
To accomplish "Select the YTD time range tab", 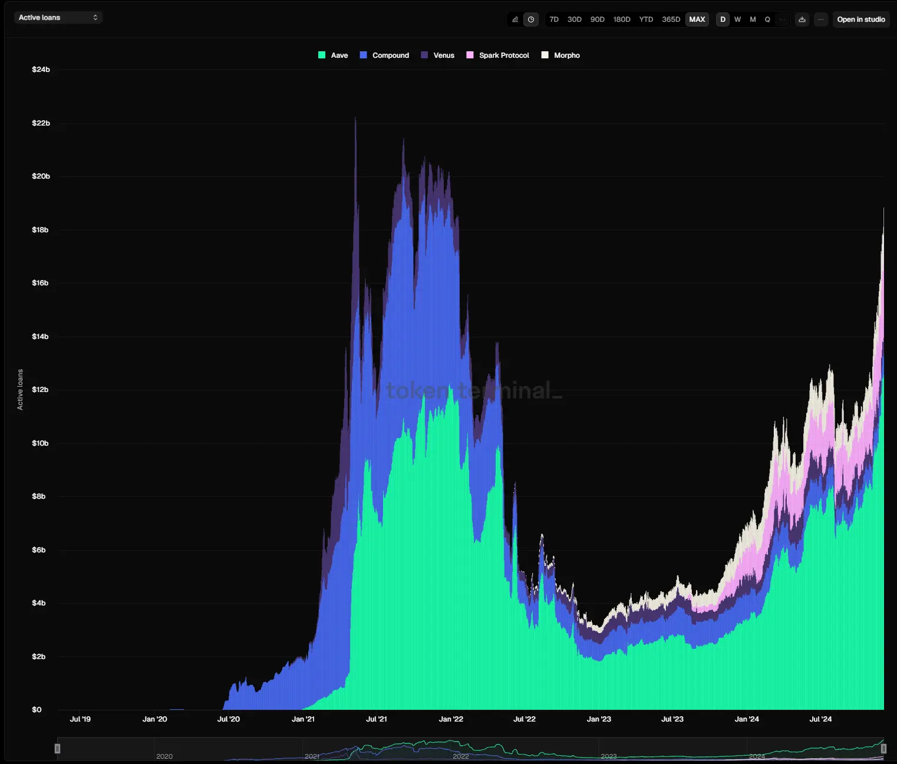I will (646, 19).
